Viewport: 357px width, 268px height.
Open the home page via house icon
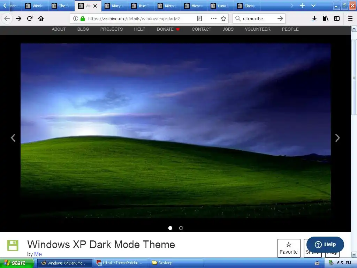click(x=41, y=18)
